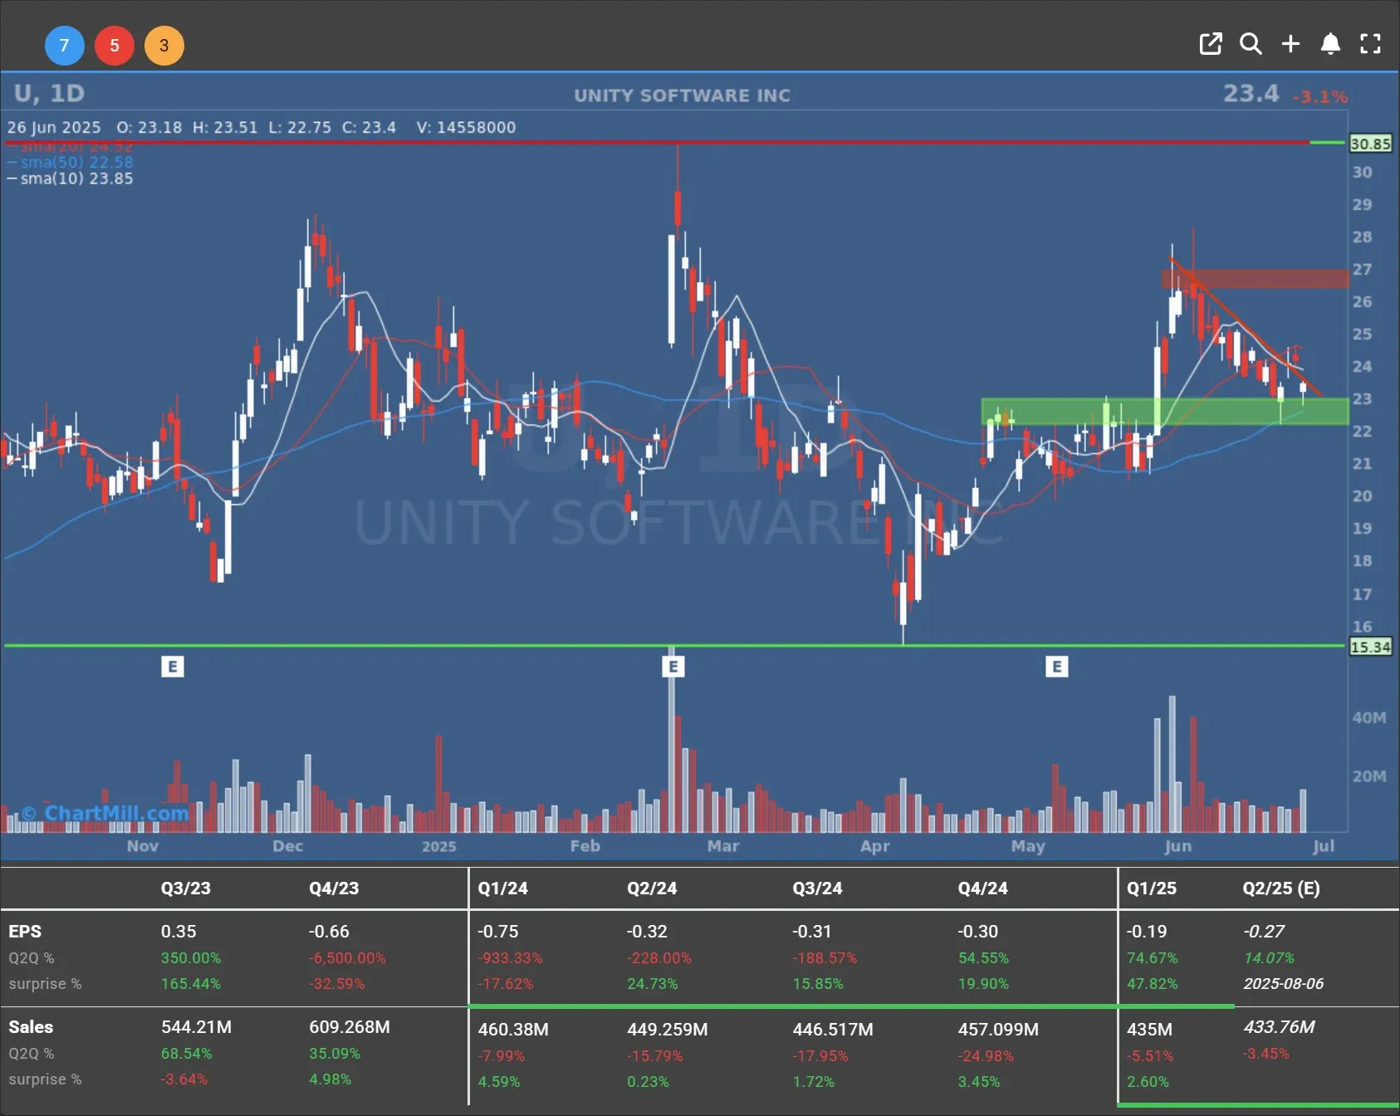This screenshot has height=1116, width=1400.
Task: Click the 24.73% EPS surprise value
Action: 652,983
